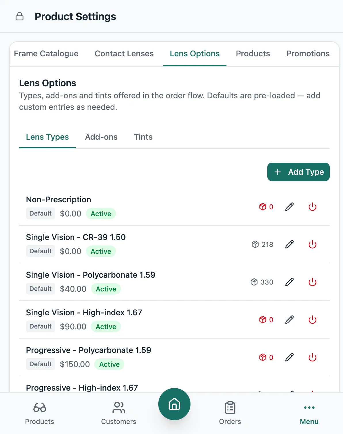The height and width of the screenshot is (434, 343).
Task: Click the Single Vision - Polycarbonate 1.59 title
Action: [x=91, y=275]
